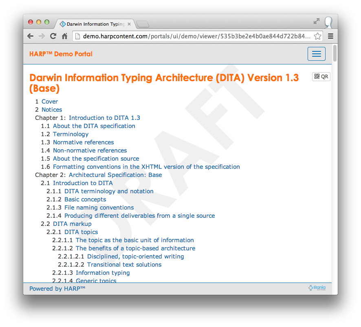Open File naming conventions section
This screenshot has height=327, width=361.
99,208
